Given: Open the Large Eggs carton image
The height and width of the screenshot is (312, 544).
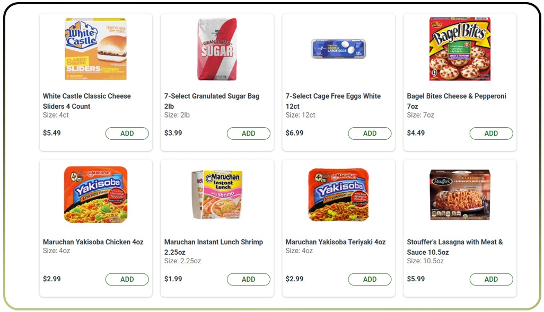Looking at the screenshot, I should 338,49.
